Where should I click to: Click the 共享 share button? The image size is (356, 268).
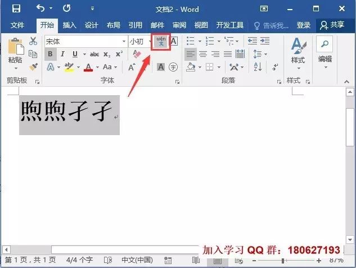(x=332, y=25)
